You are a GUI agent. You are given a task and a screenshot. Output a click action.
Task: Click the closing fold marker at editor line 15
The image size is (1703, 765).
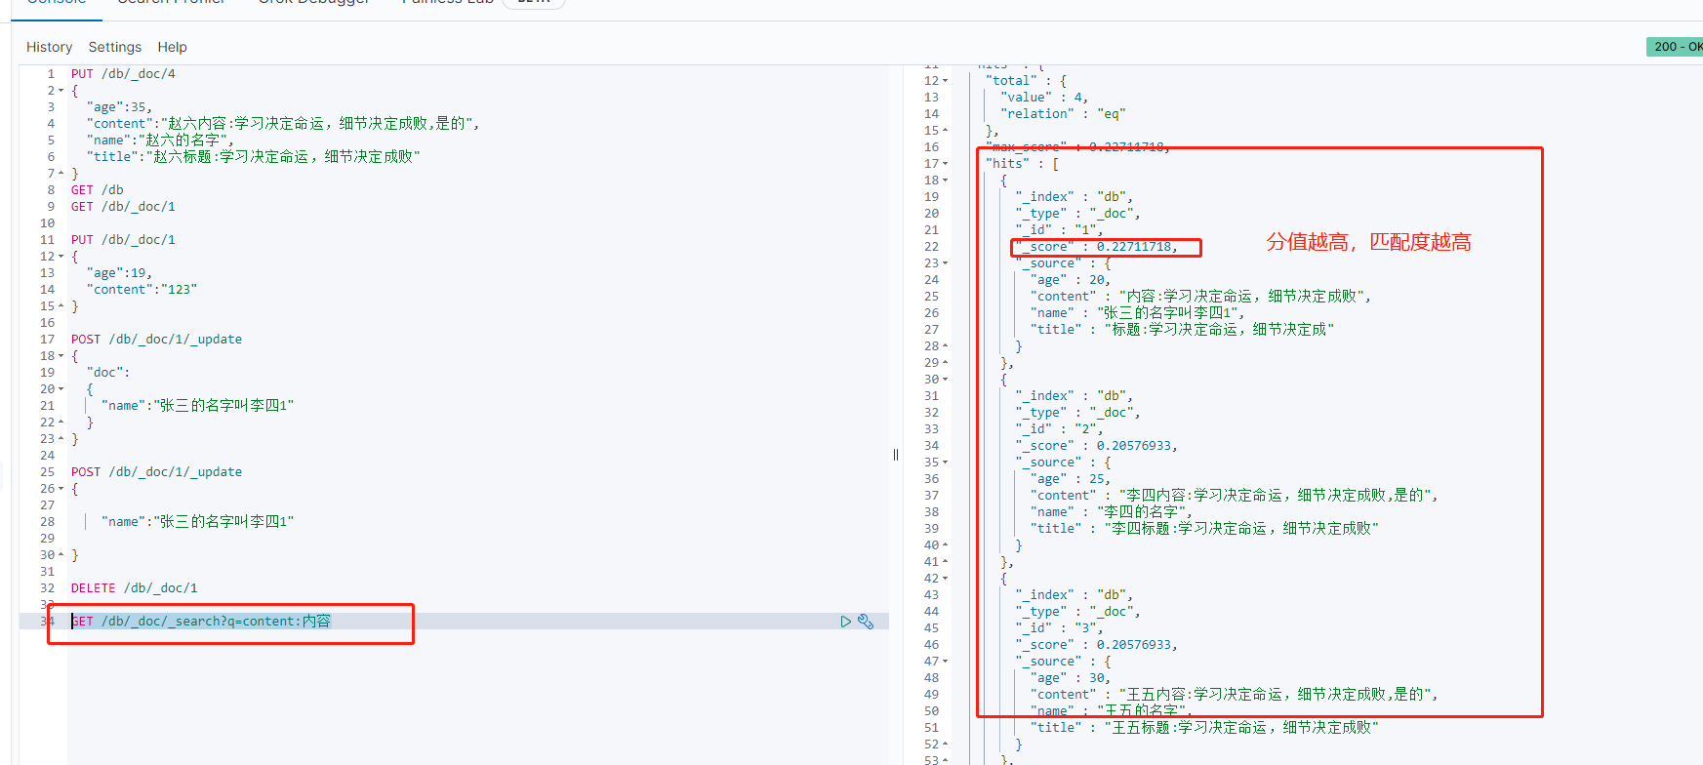pyautogui.click(x=61, y=306)
